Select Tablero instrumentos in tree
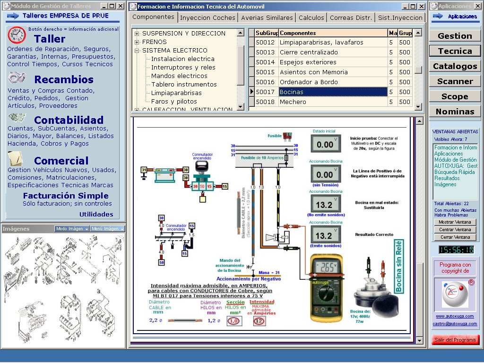 pos(184,85)
